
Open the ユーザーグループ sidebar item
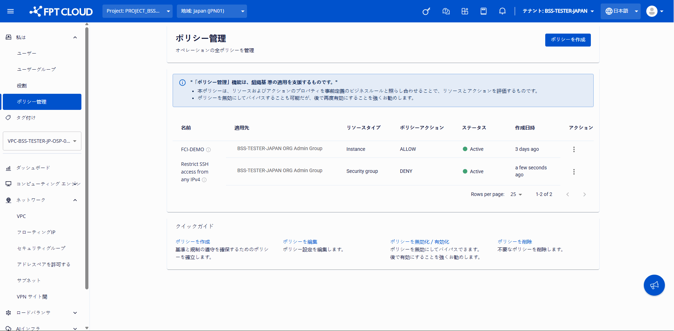point(36,69)
